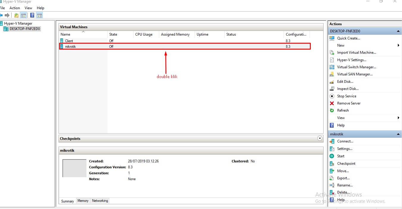This screenshot has width=402, height=209.
Task: Toggle Show/Hide Action Pane toolbar icon
Action: click(x=40, y=15)
